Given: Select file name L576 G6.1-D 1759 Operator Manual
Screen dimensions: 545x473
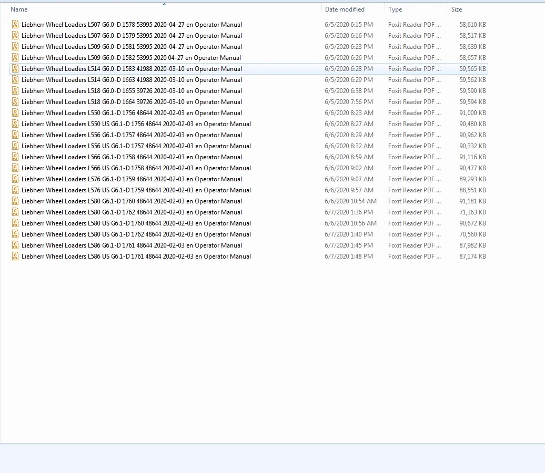Looking at the screenshot, I should [132, 179].
